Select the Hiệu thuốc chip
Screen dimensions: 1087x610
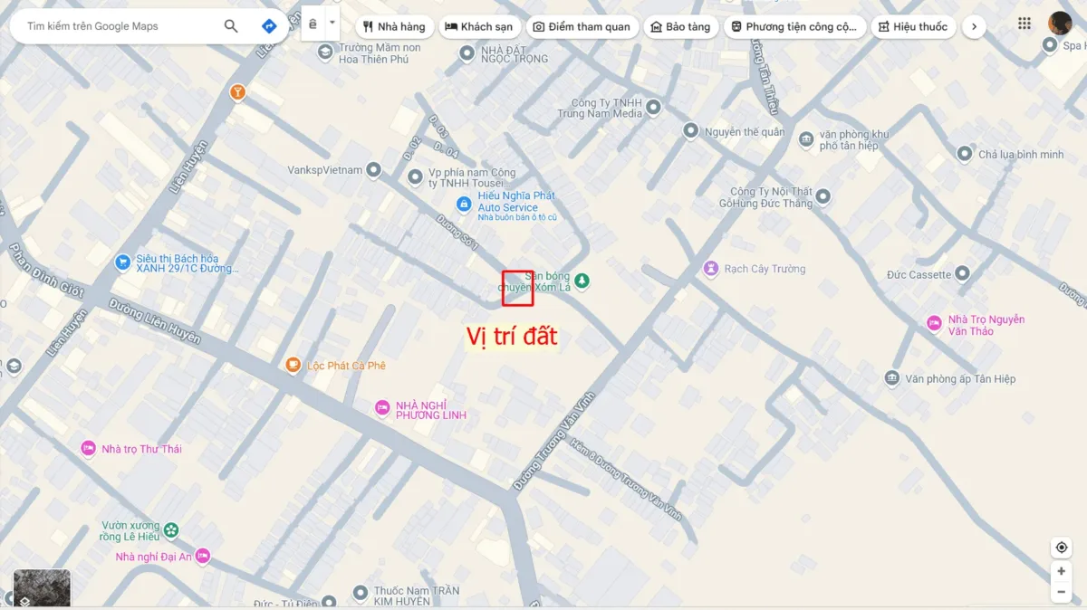913,27
